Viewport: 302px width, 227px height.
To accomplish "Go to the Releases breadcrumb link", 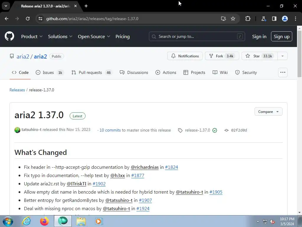I will point(17,90).
